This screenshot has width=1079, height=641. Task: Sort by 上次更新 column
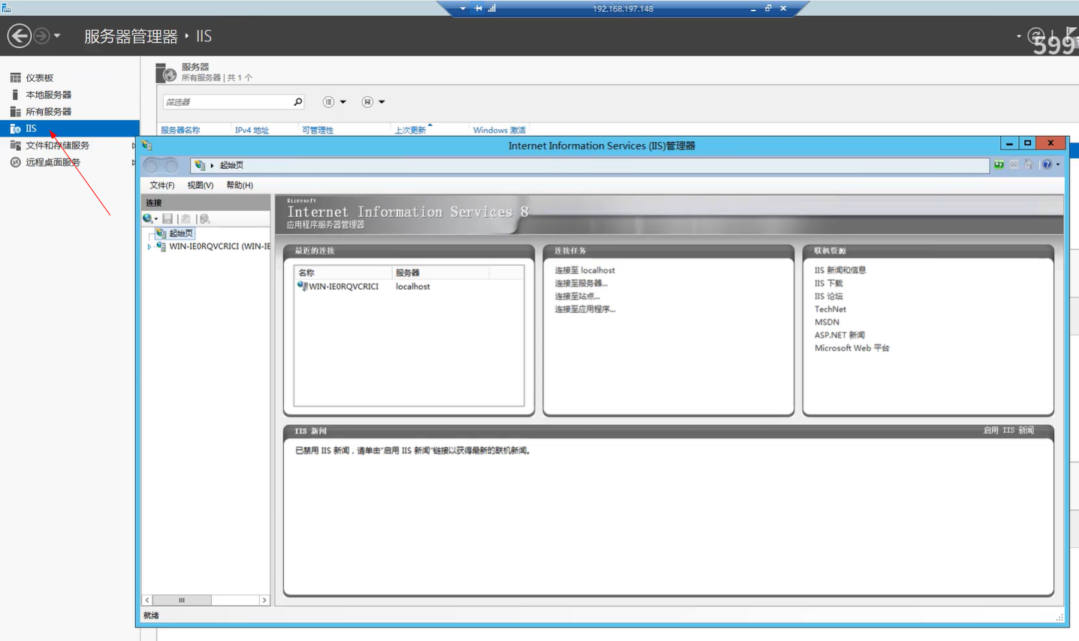click(x=410, y=130)
